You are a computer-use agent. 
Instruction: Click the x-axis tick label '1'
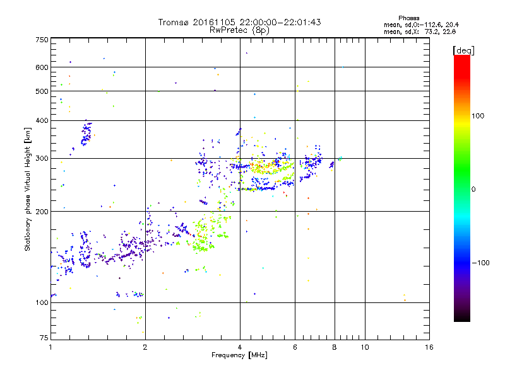coord(50,347)
